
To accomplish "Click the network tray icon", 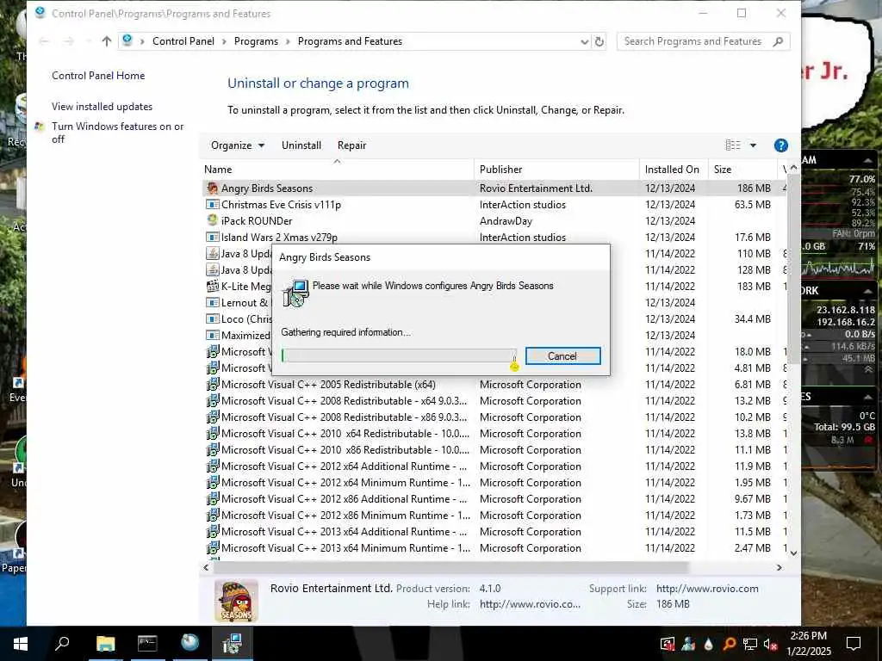I will [750, 644].
